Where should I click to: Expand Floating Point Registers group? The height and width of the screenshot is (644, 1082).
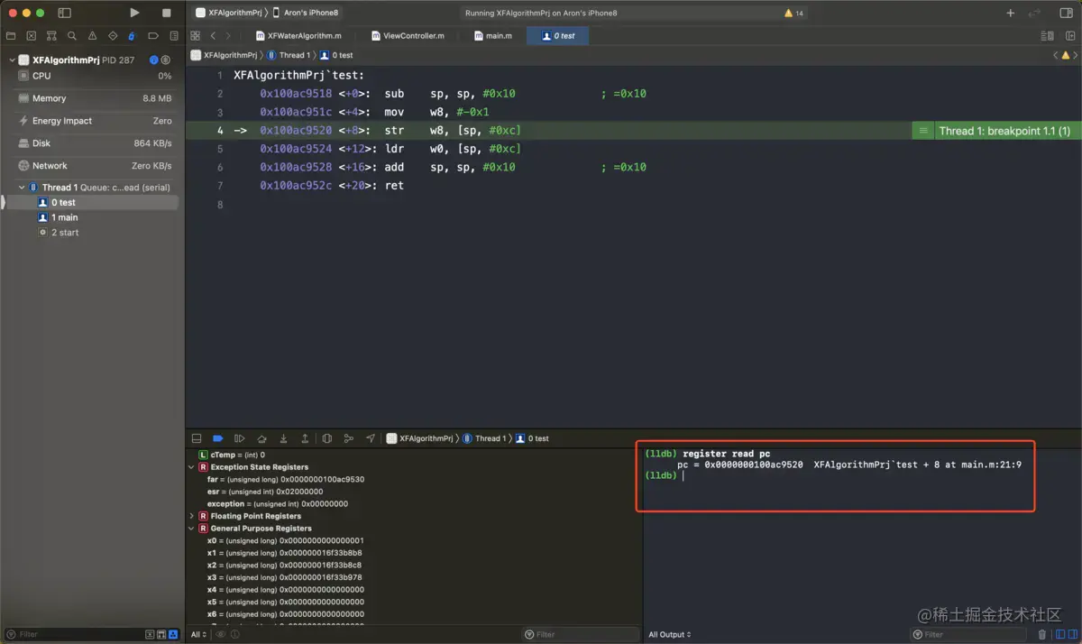(x=191, y=516)
